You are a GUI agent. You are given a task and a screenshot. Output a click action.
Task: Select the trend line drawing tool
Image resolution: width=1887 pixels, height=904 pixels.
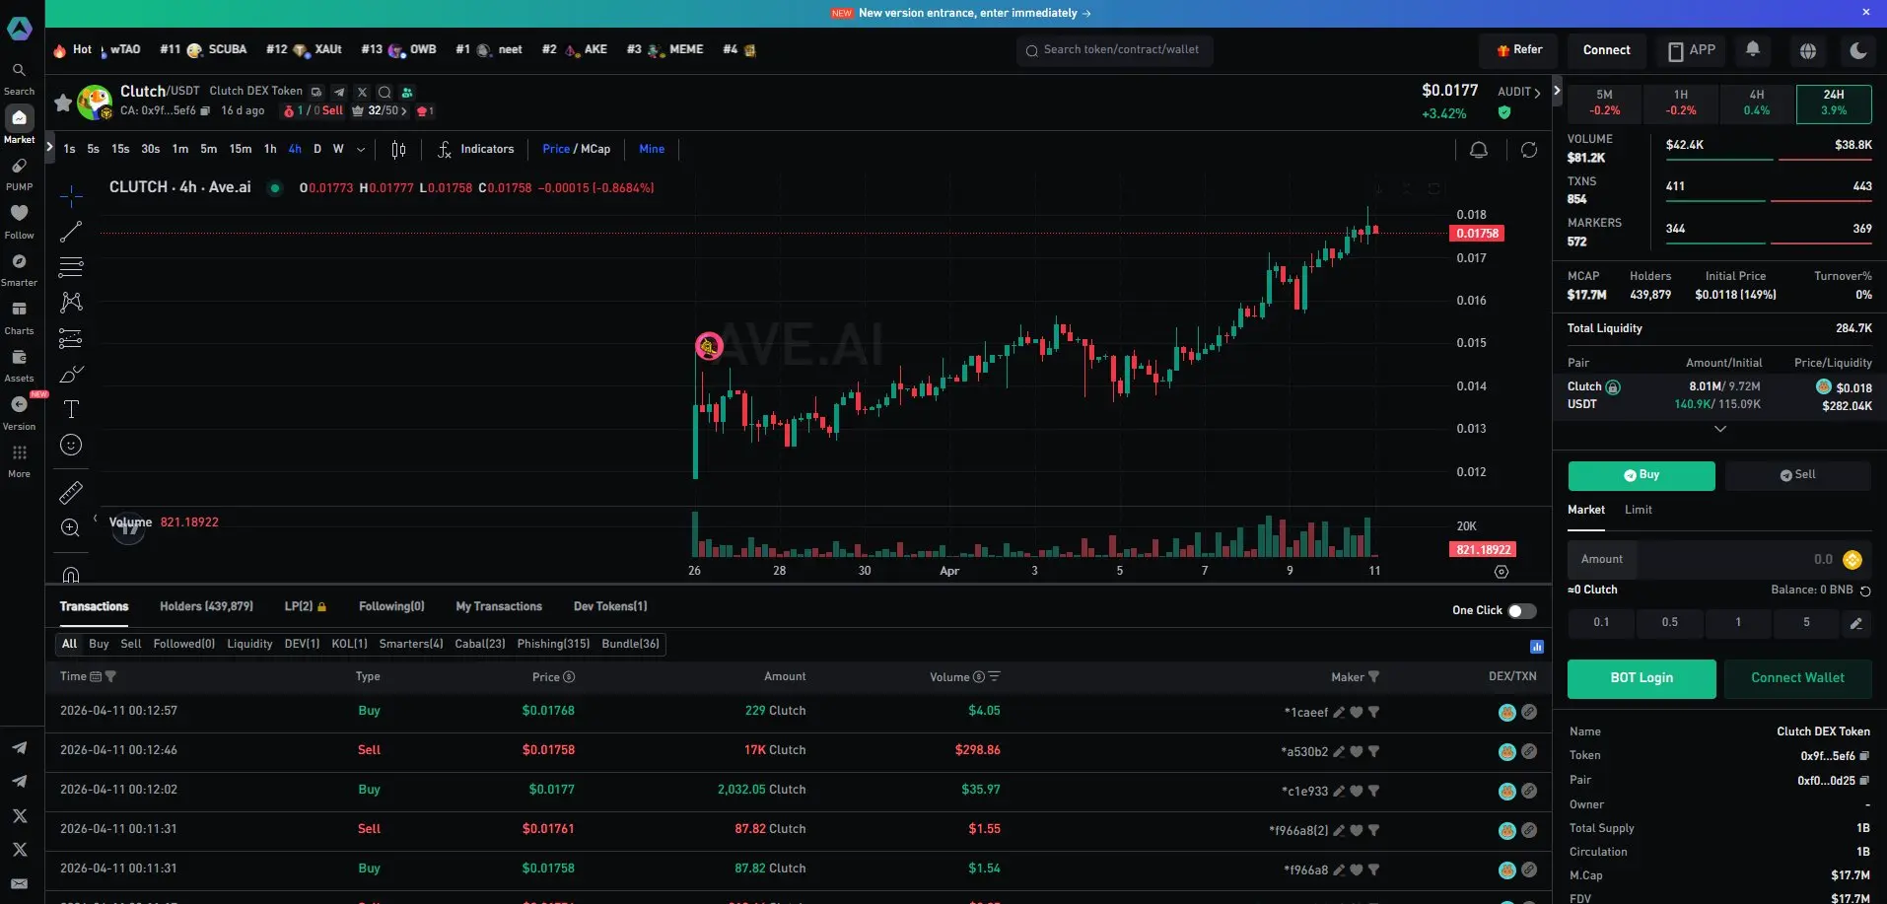(71, 232)
